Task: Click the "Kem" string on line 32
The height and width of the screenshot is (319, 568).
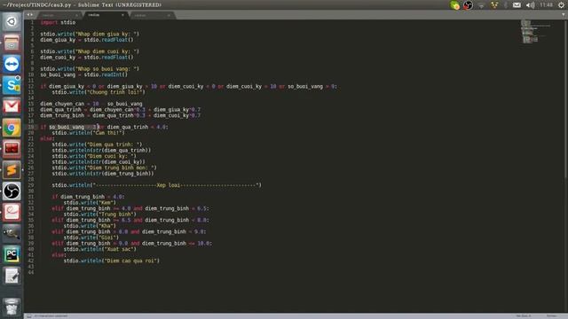Action: (106, 203)
